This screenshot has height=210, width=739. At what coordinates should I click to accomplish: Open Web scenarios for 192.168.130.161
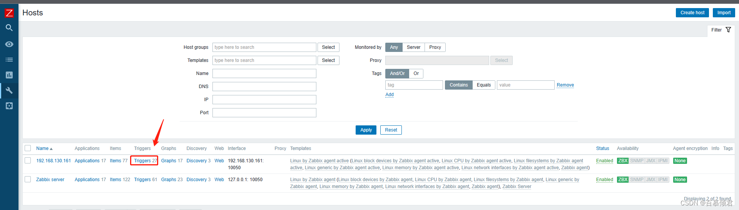coord(219,161)
